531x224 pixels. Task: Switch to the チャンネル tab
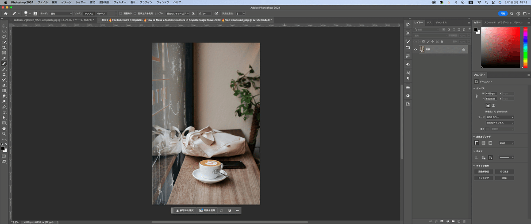(441, 22)
